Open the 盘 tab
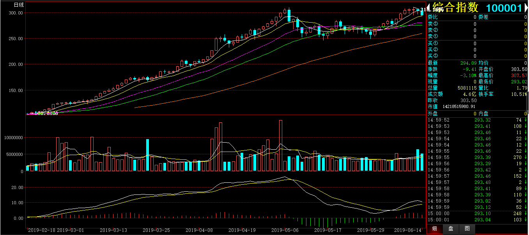The height and width of the screenshot is (235, 529). (451, 229)
